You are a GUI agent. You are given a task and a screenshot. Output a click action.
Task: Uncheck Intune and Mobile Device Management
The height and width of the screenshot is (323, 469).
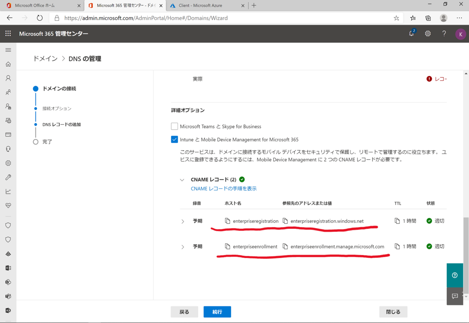pos(174,139)
